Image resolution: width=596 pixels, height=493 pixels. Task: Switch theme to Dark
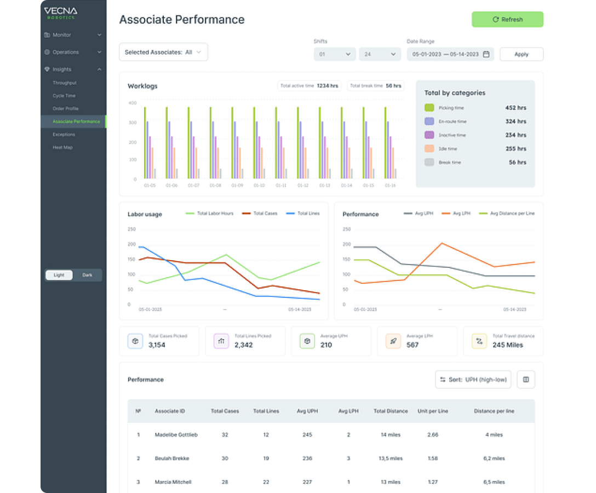pyautogui.click(x=88, y=275)
